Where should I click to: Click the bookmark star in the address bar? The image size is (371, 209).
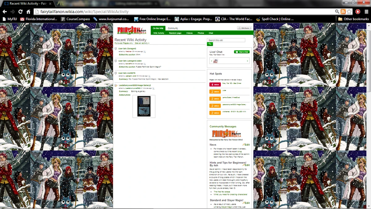tap(349, 11)
